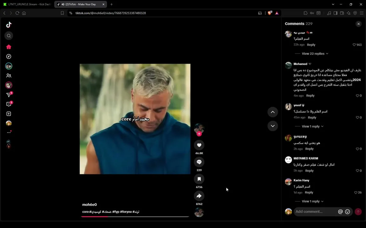366x228 pixels.
Task: Open the Explore compass icon
Action: pyautogui.click(x=9, y=56)
